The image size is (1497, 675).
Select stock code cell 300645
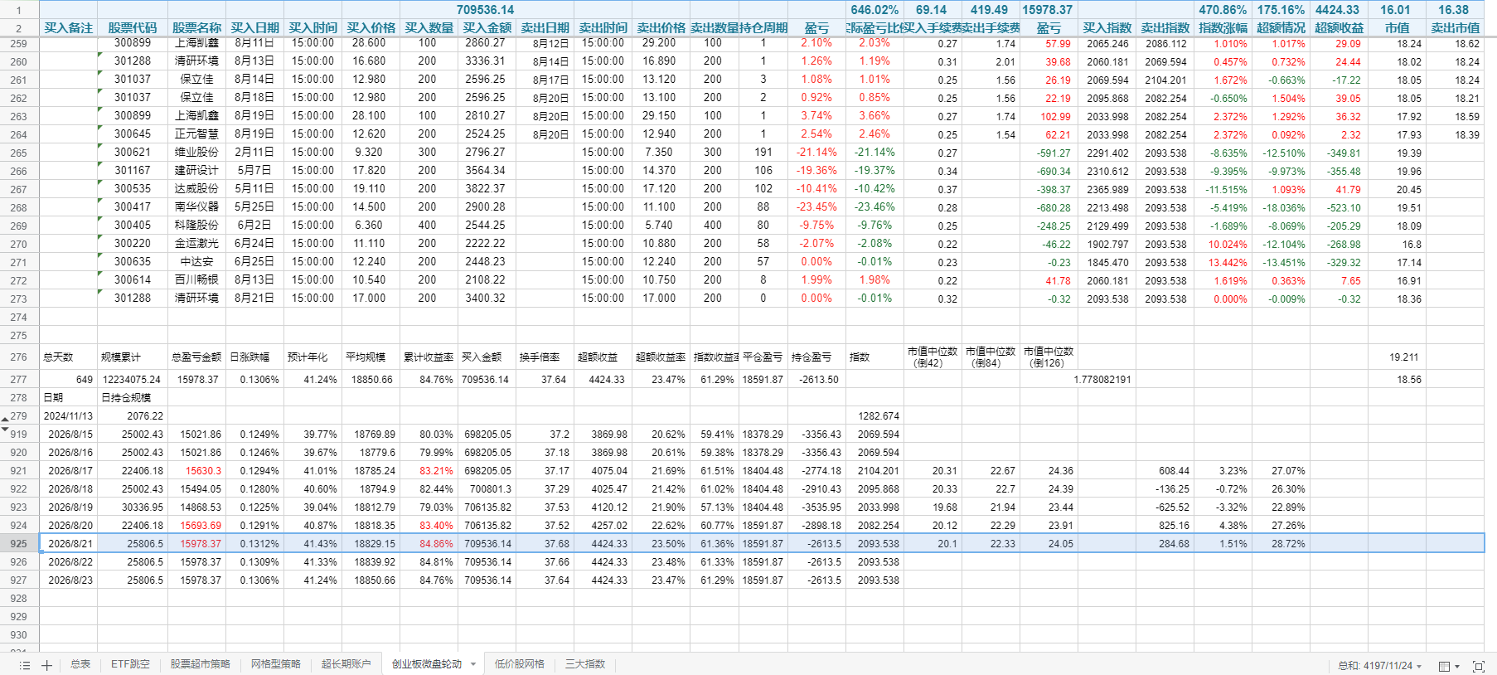[x=133, y=134]
